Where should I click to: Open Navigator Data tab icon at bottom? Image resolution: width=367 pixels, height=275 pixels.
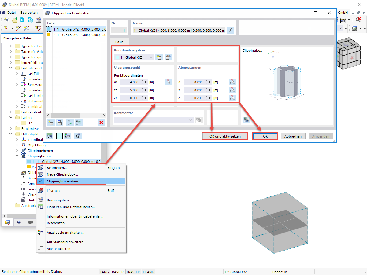(x=8, y=222)
